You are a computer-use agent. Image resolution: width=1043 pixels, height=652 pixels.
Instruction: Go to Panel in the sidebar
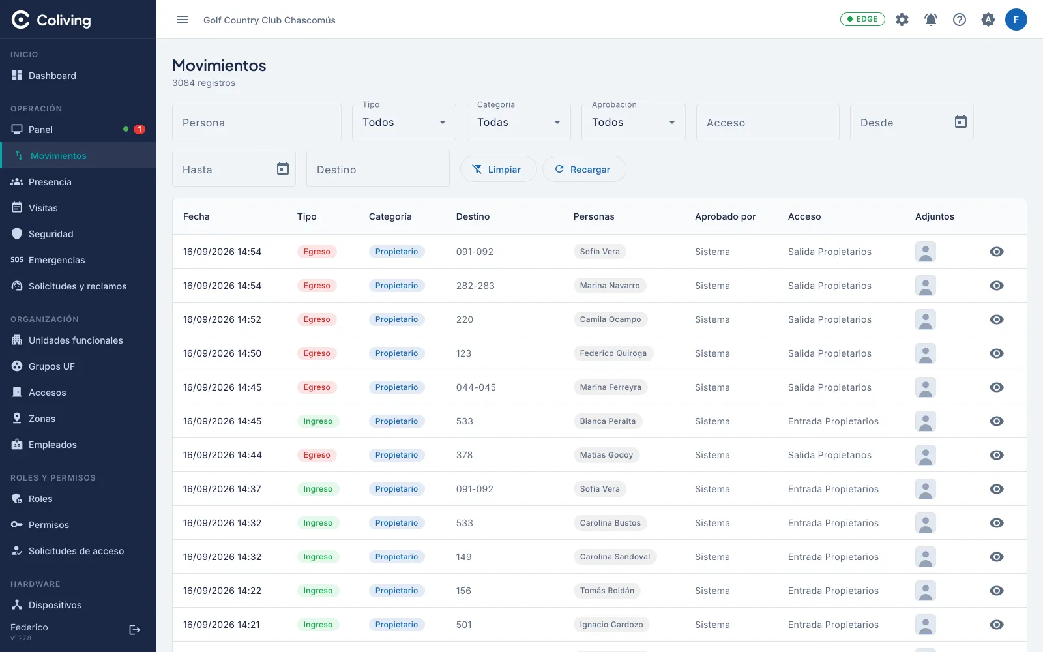click(x=78, y=130)
